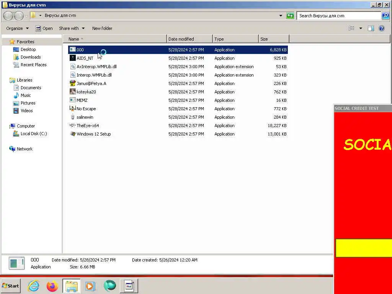This screenshot has width=392, height=294.
Task: Change the view with the views icon
Action: pyautogui.click(x=351, y=28)
